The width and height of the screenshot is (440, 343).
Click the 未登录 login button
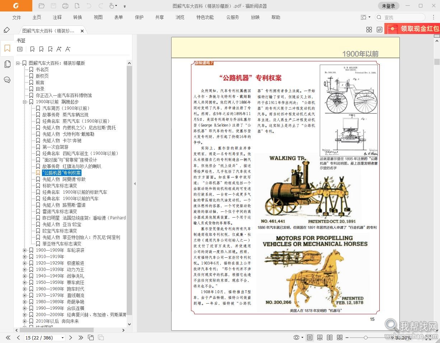coord(388,6)
